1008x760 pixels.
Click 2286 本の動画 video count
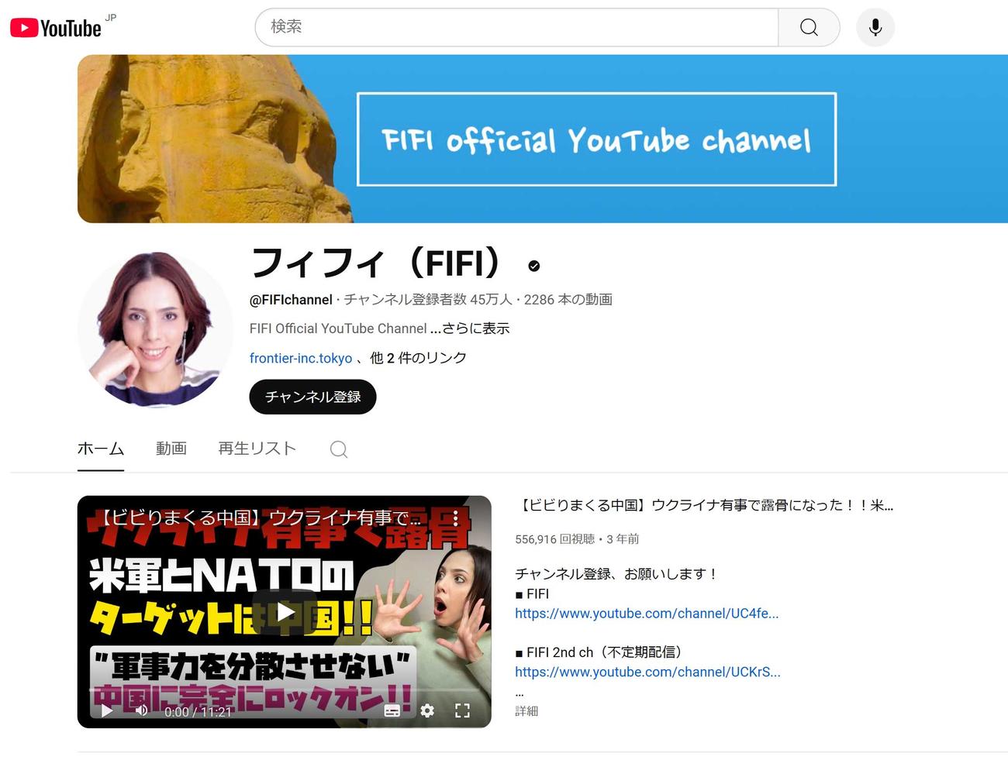pos(568,300)
